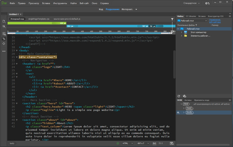
Task: Click the refresh icon in Files panel
Action: coord(179,96)
